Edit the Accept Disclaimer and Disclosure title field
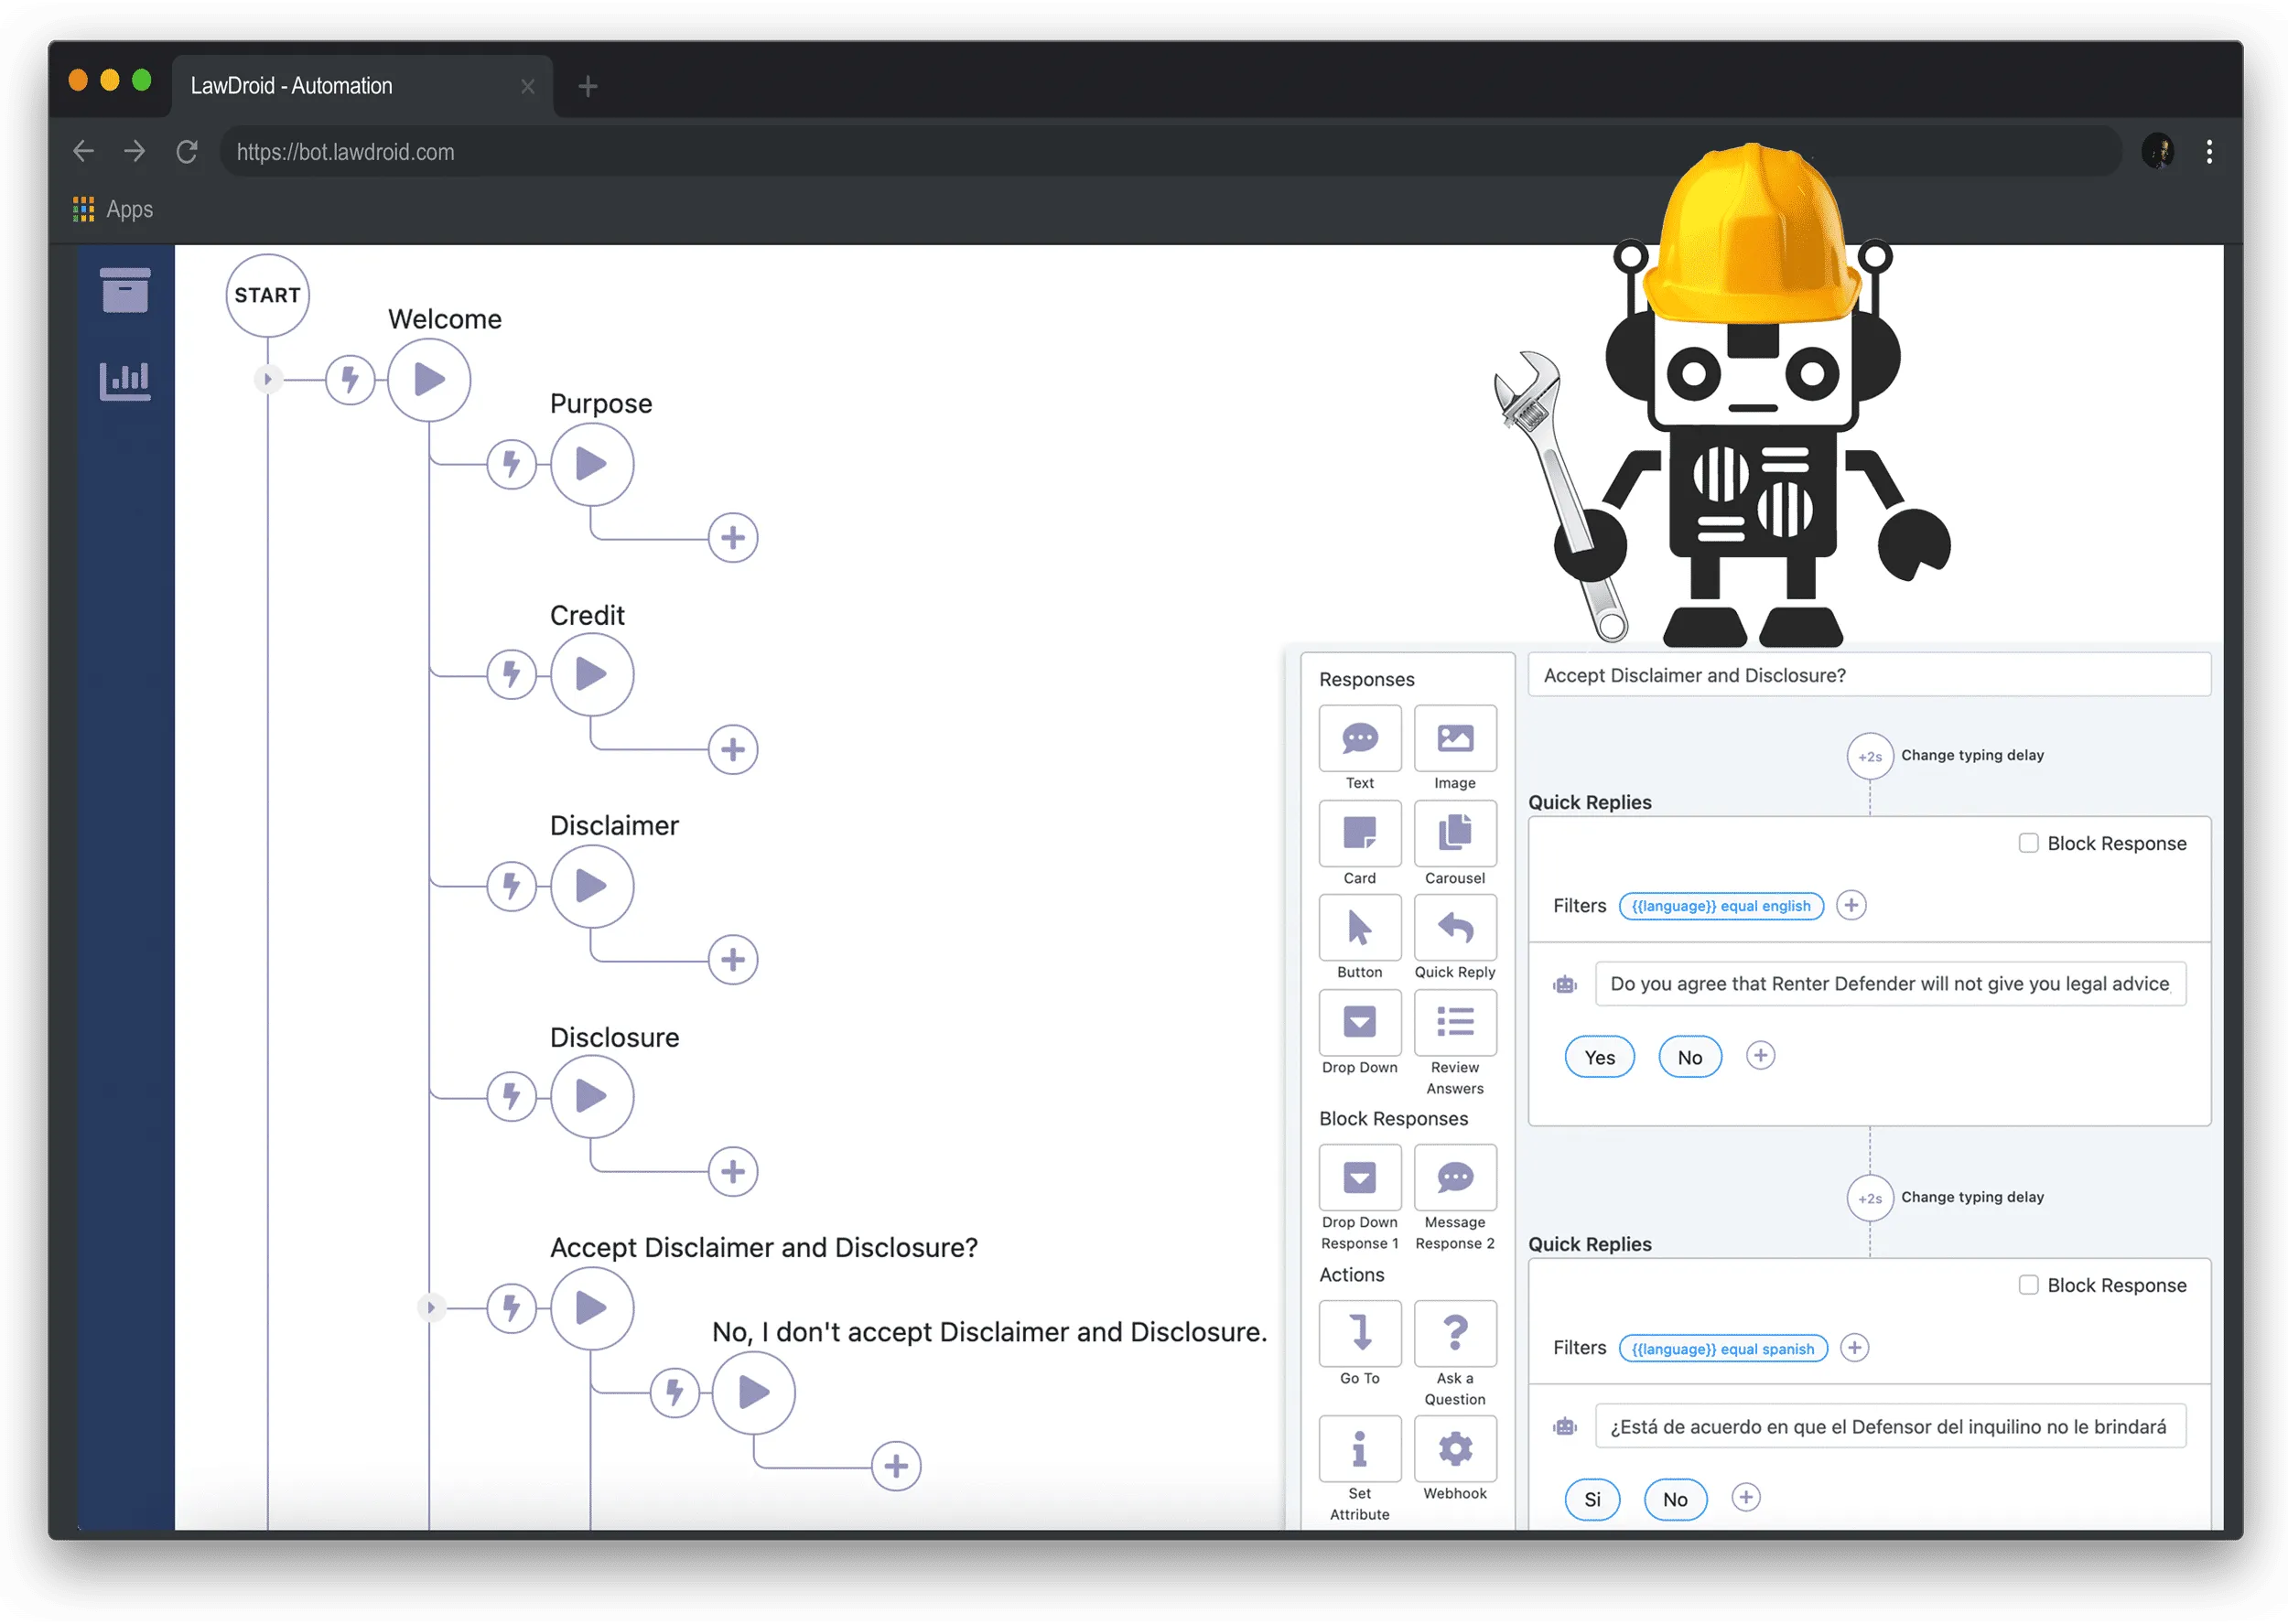The height and width of the screenshot is (1624, 2288). pos(1868,675)
